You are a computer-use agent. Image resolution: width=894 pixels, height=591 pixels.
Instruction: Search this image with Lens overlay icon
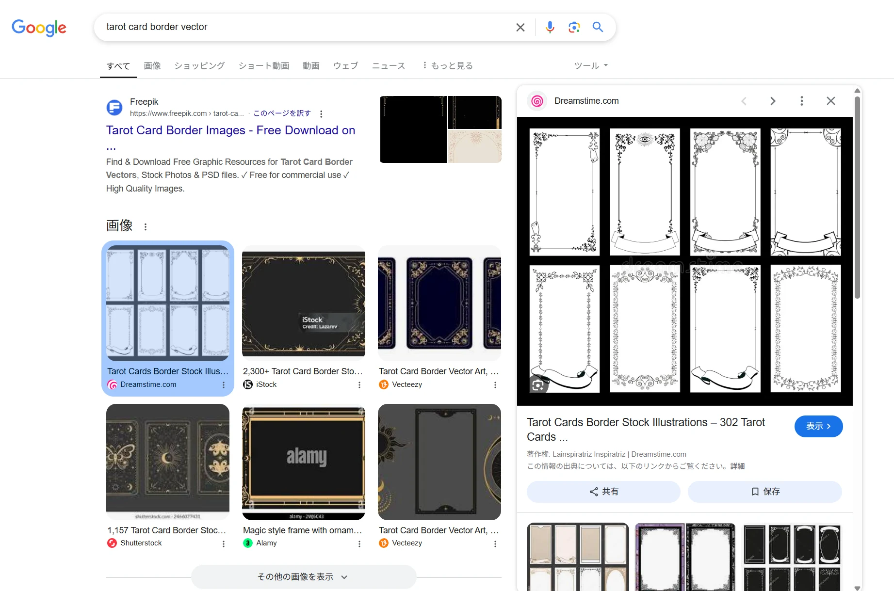pyautogui.click(x=538, y=385)
